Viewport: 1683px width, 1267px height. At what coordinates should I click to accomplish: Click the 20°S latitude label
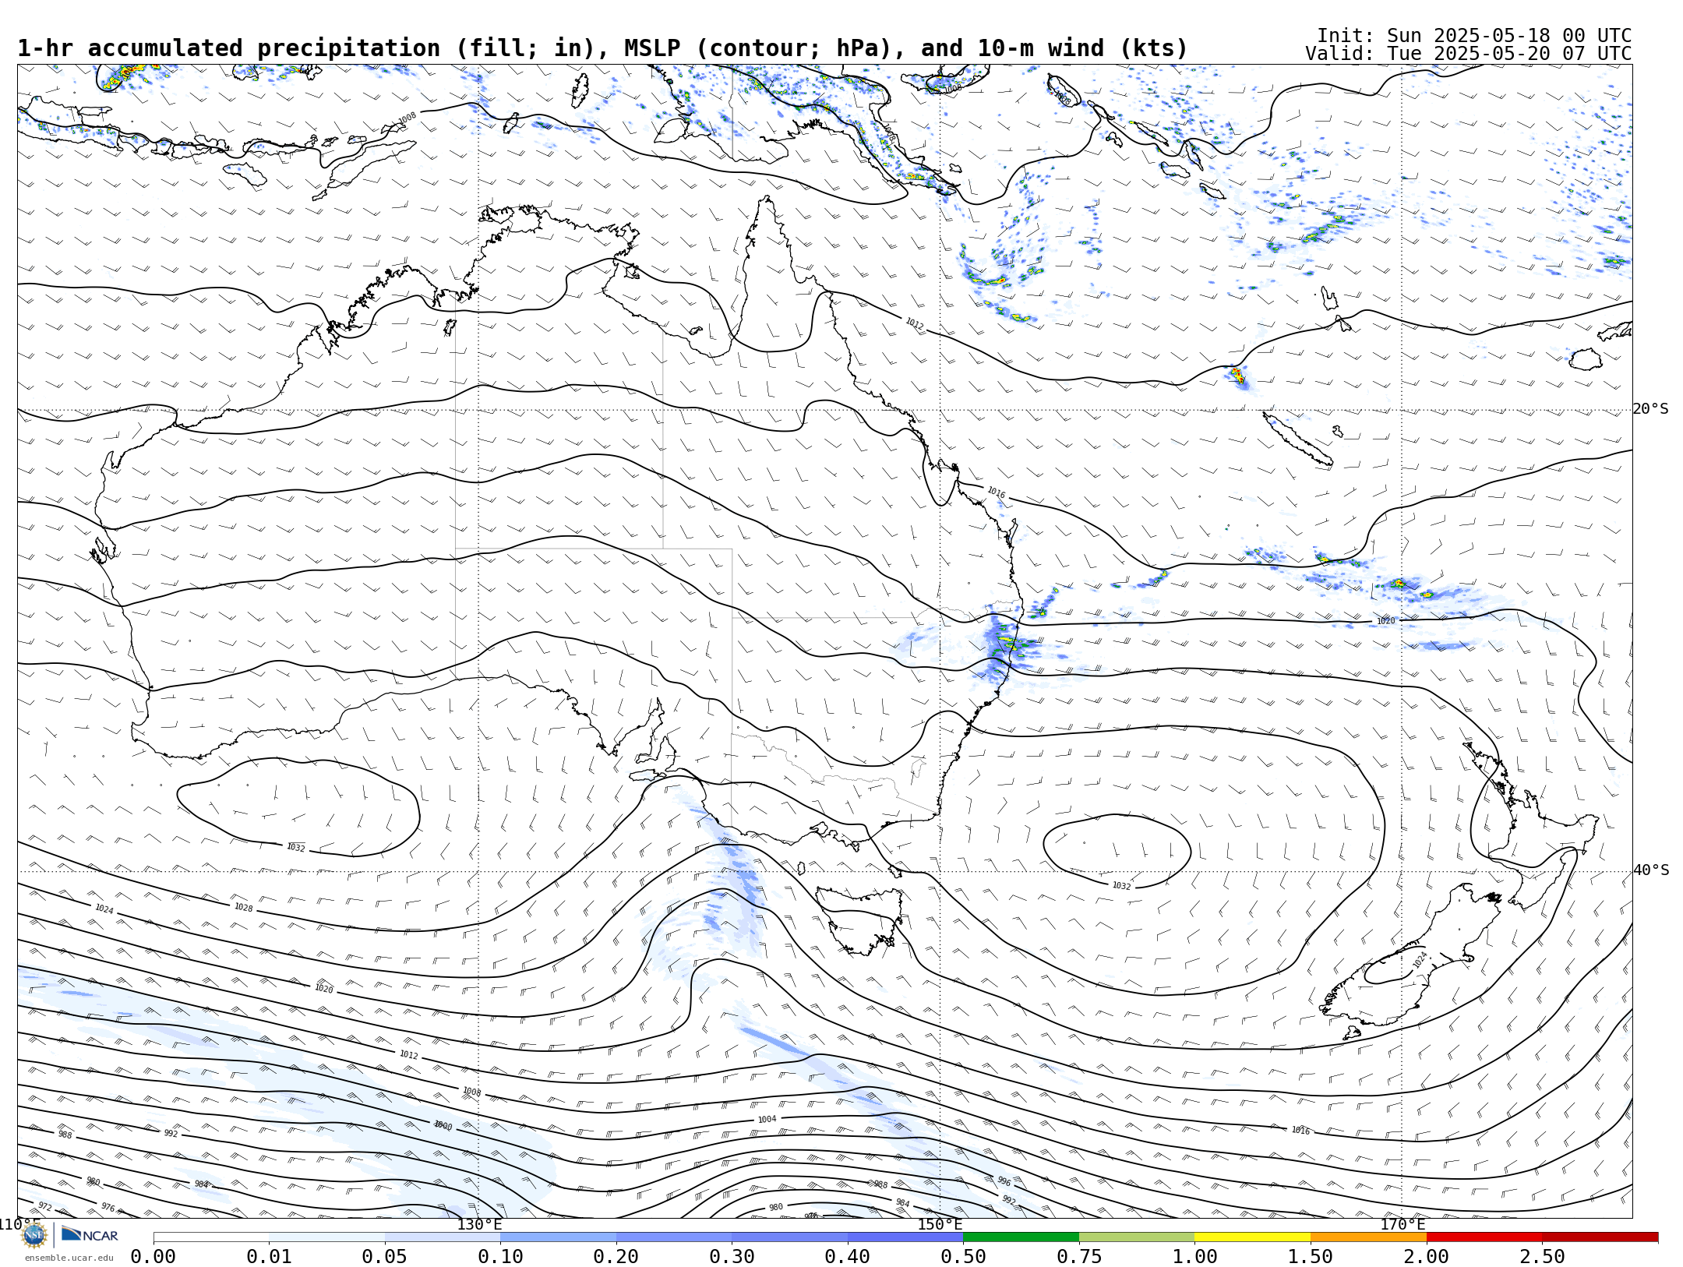point(1651,409)
